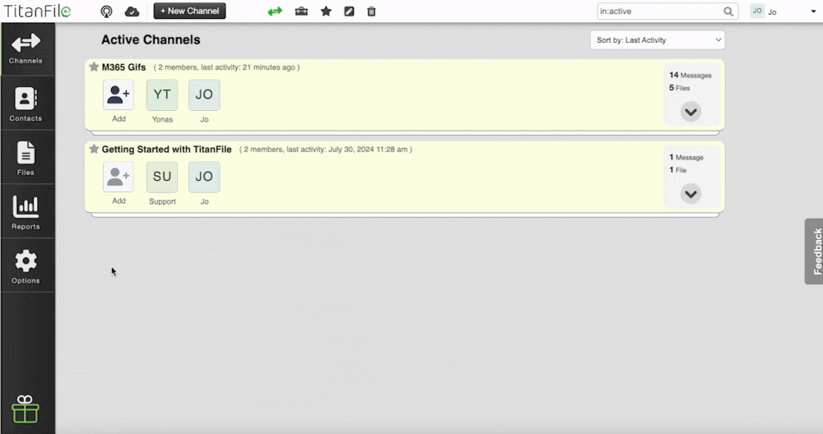Expand the M365 Gifs channel chevron
Viewport: 823px width, 434px height.
coord(690,112)
